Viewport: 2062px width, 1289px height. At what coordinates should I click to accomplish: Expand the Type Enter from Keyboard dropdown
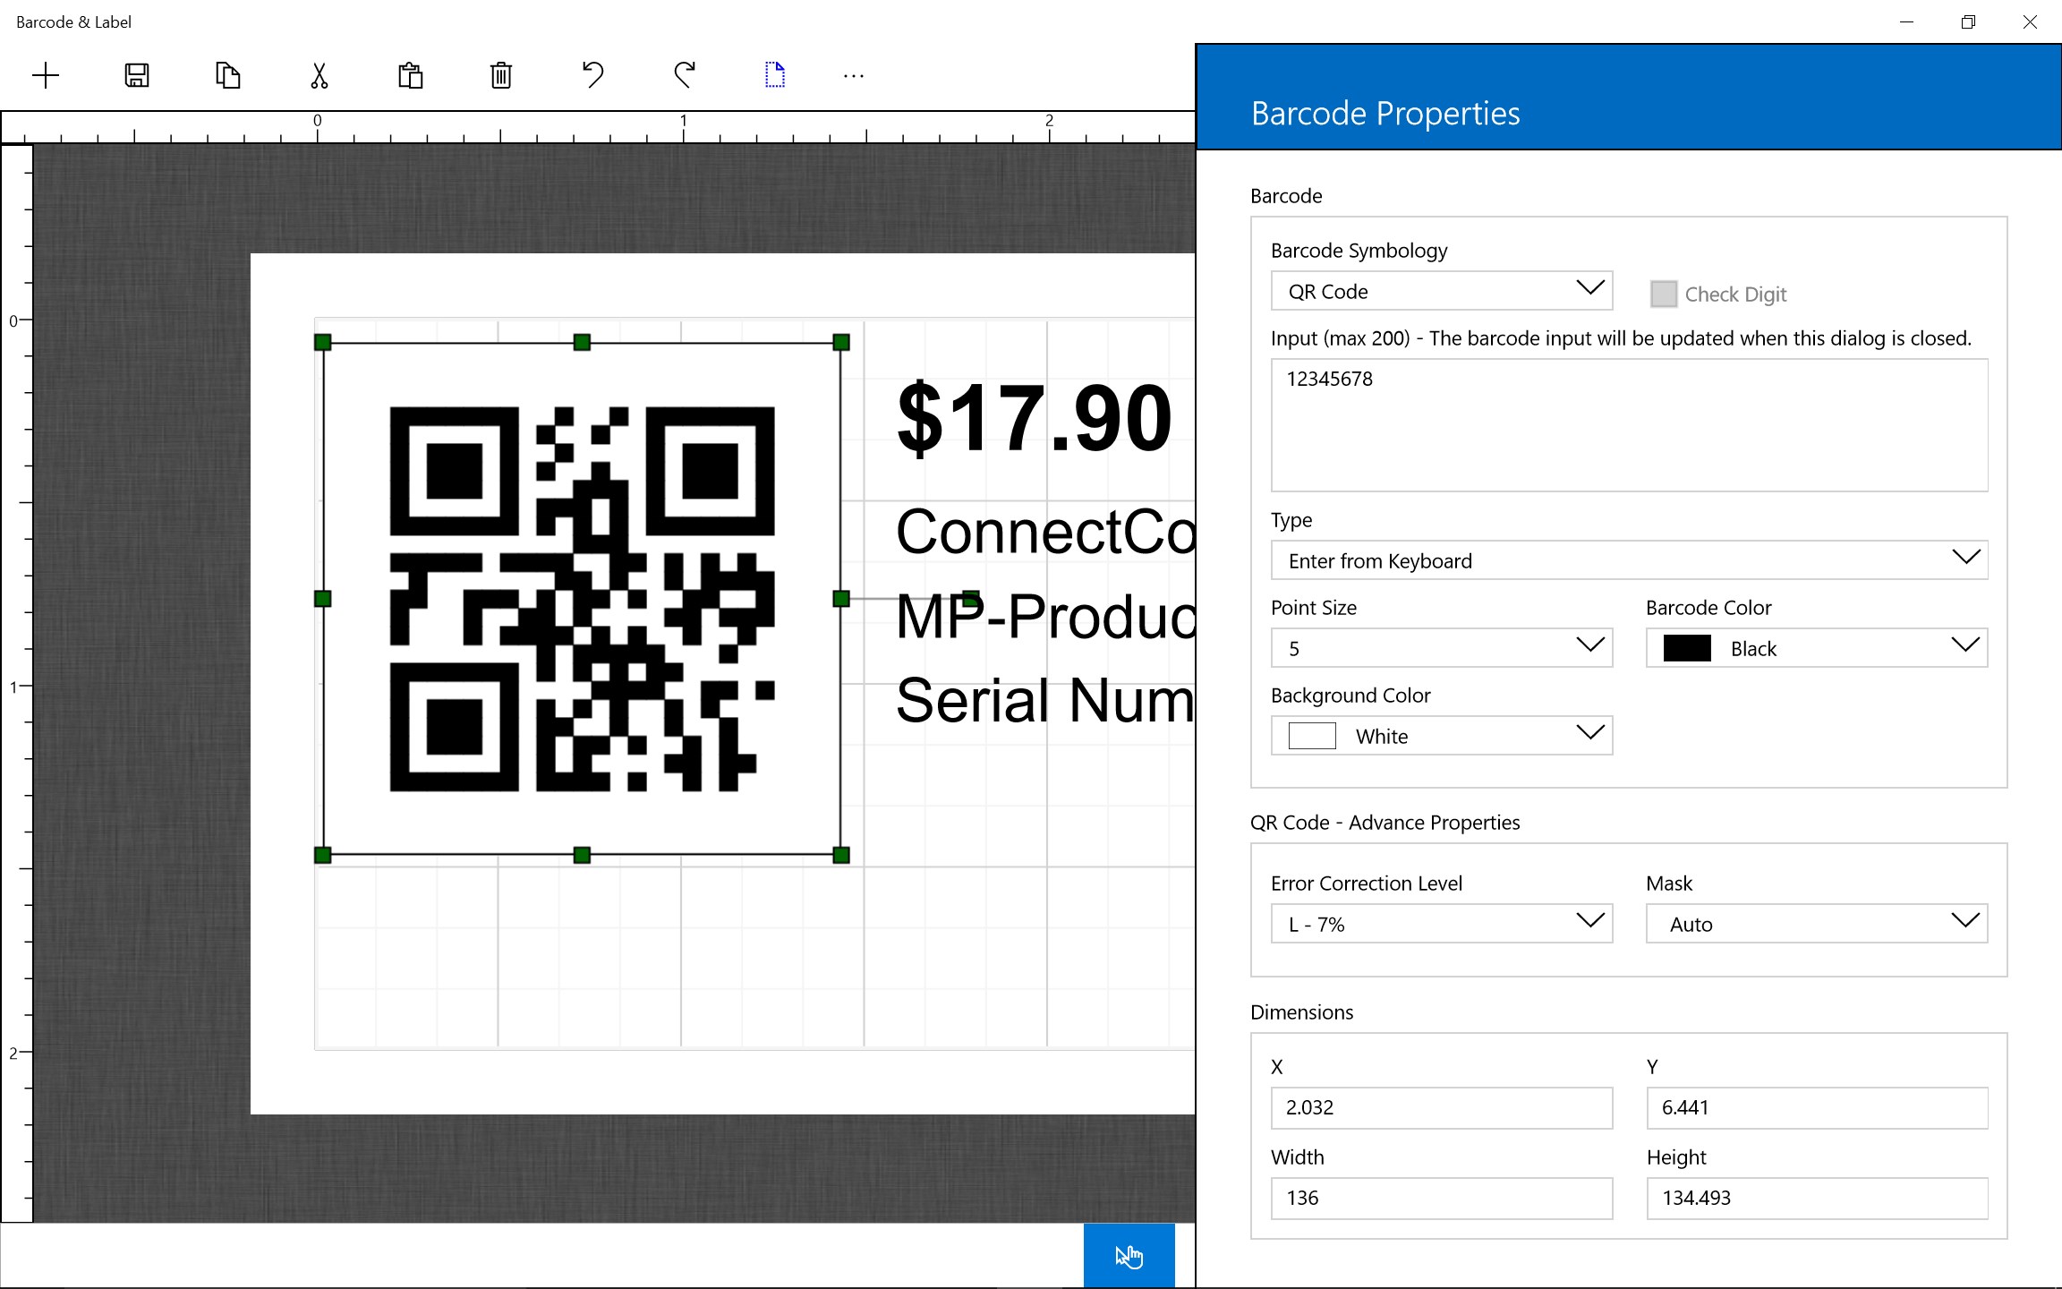1629,560
